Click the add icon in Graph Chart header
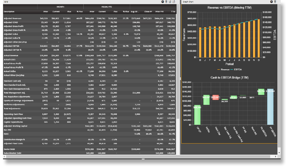This screenshot has width=288, height=168. [271, 2]
